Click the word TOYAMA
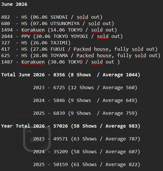Viewport: 163px width, 171px height. click(x=59, y=56)
